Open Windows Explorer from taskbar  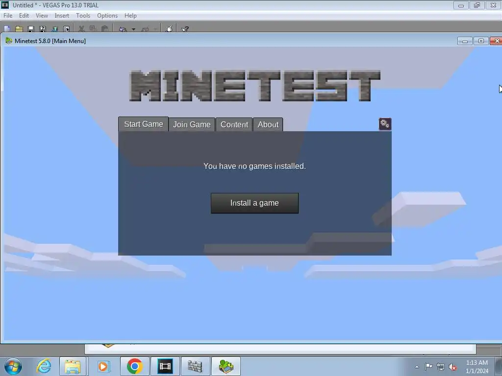[73, 366]
